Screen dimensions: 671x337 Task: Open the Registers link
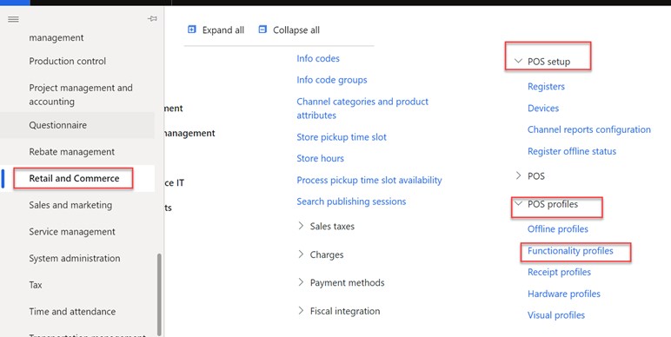click(546, 86)
